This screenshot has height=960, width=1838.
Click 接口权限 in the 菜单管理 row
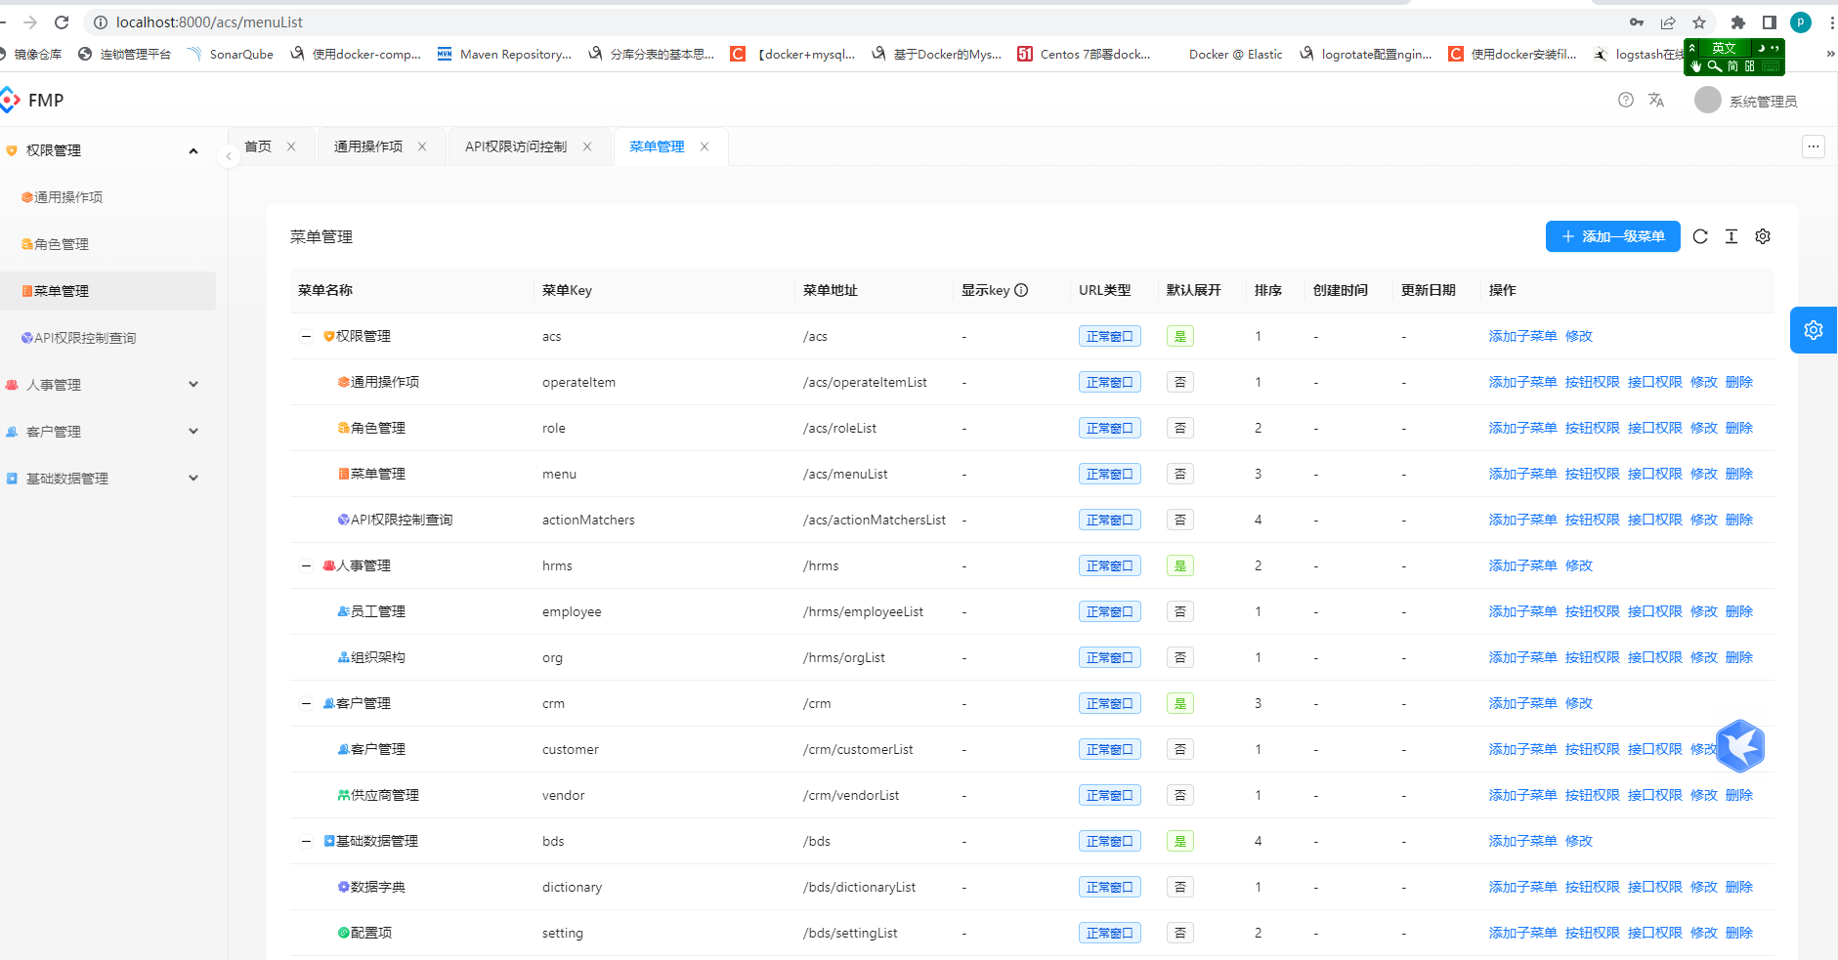pos(1655,474)
